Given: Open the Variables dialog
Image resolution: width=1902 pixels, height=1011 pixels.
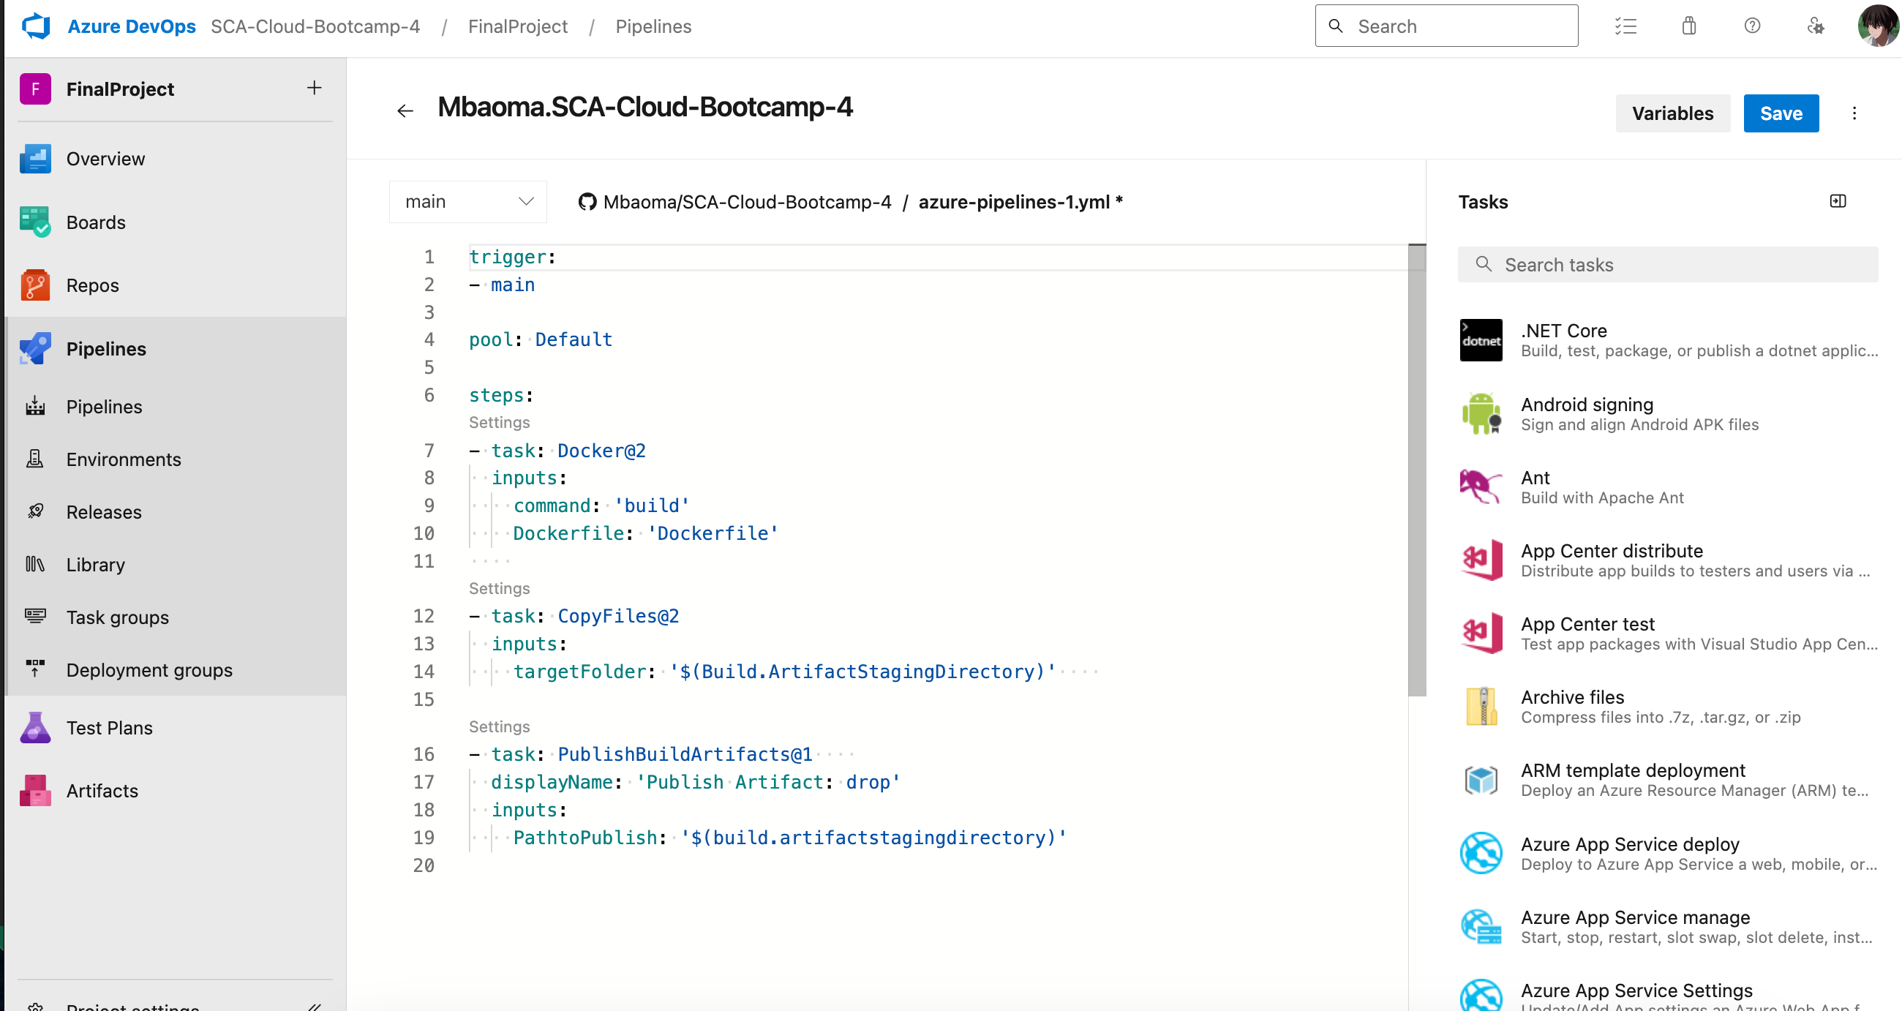Looking at the screenshot, I should point(1673,113).
